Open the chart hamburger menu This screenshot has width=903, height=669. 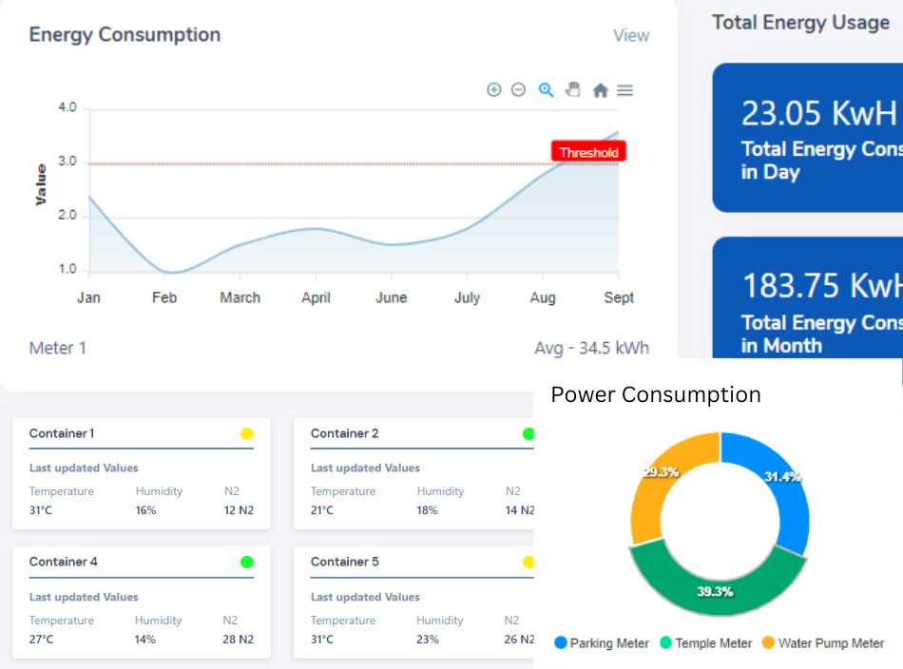point(624,90)
